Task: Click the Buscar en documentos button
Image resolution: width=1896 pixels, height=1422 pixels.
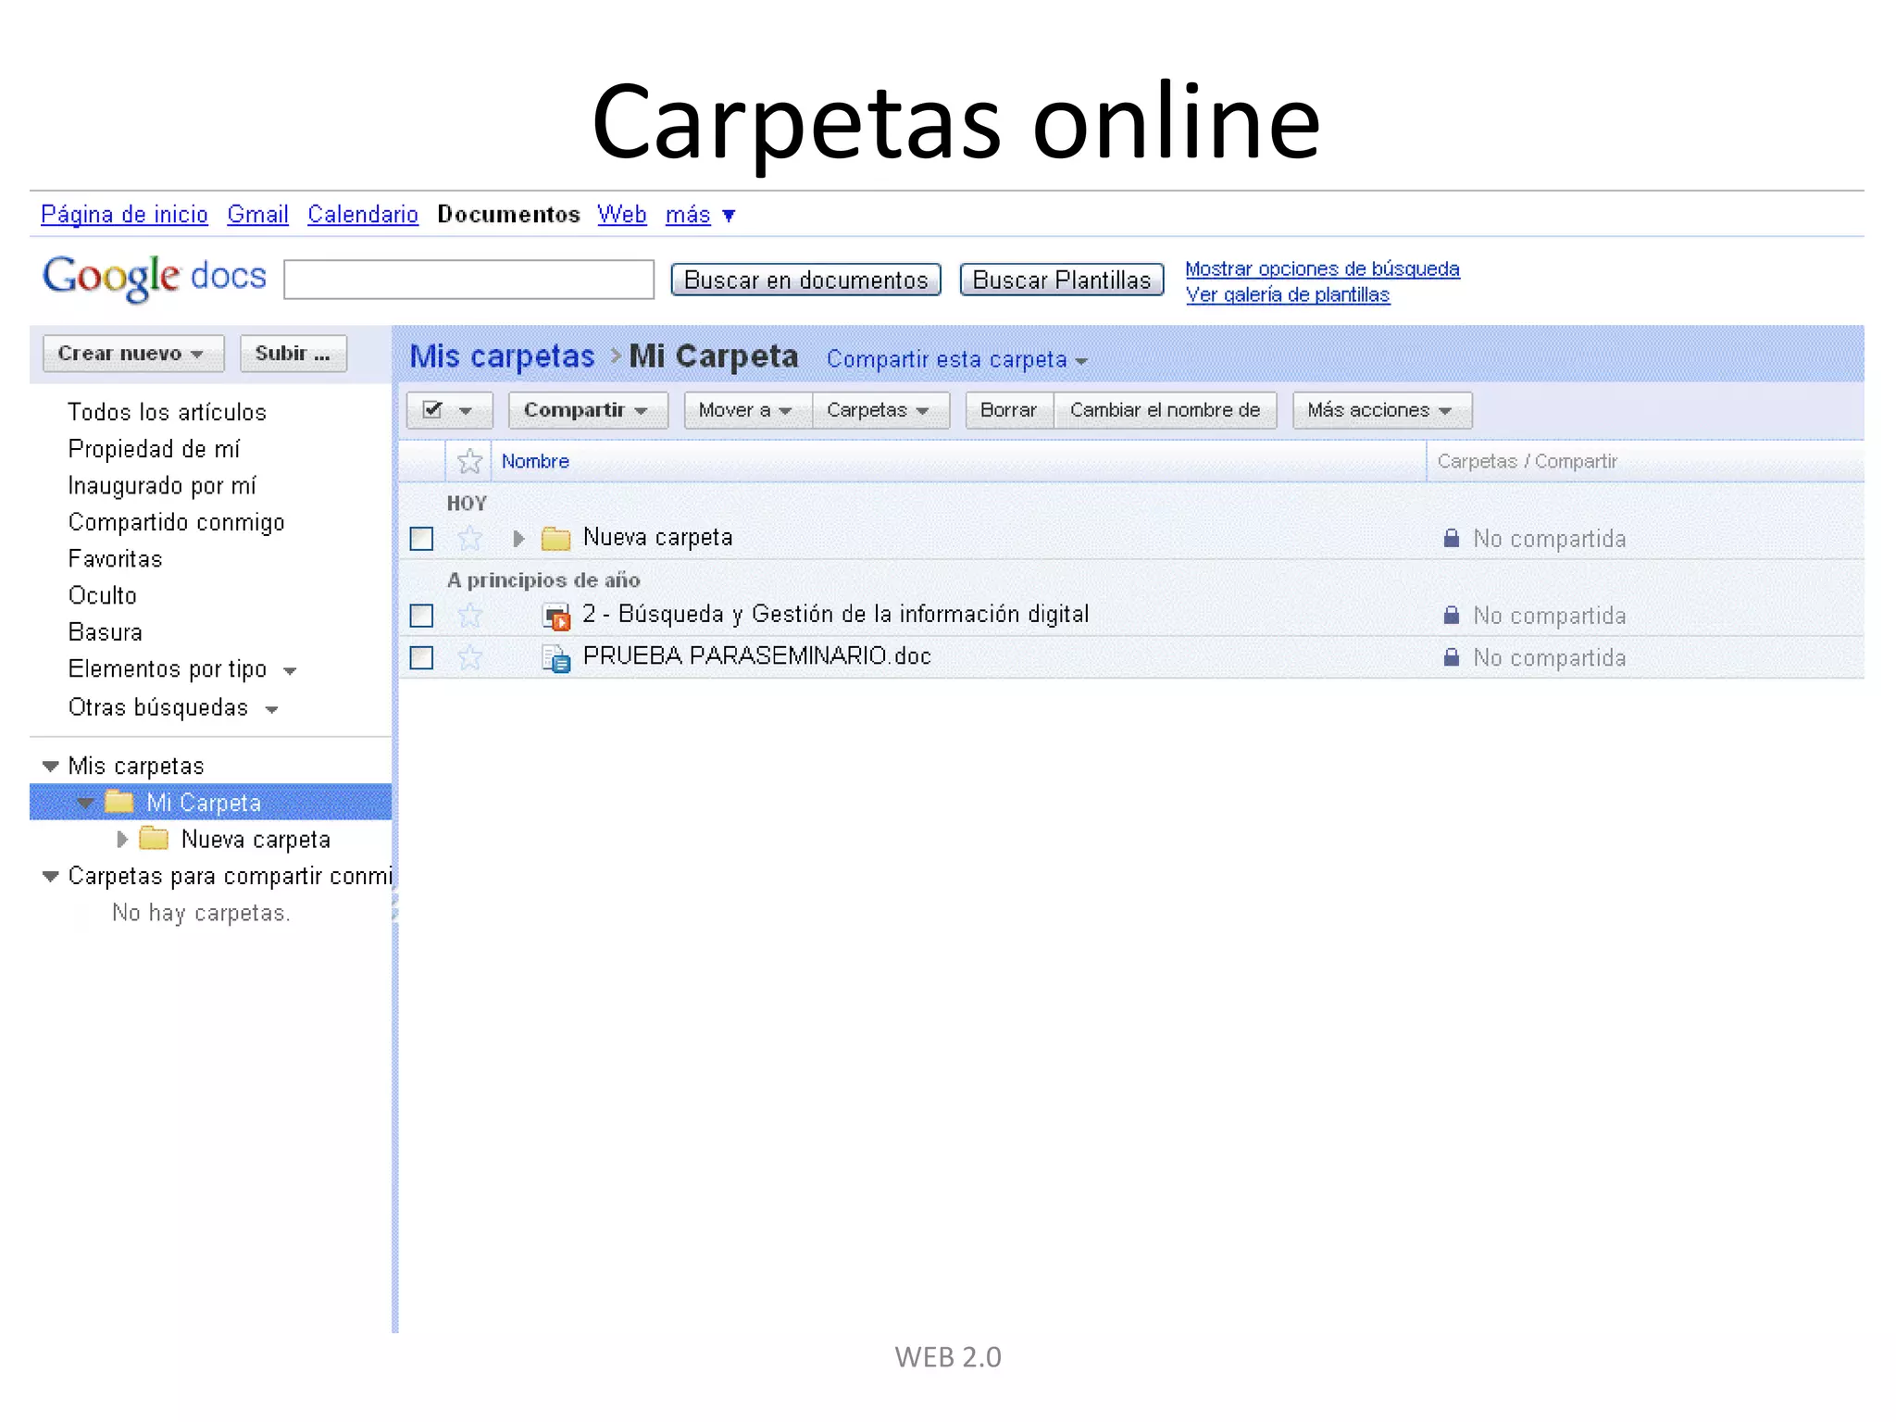Action: pyautogui.click(x=805, y=280)
